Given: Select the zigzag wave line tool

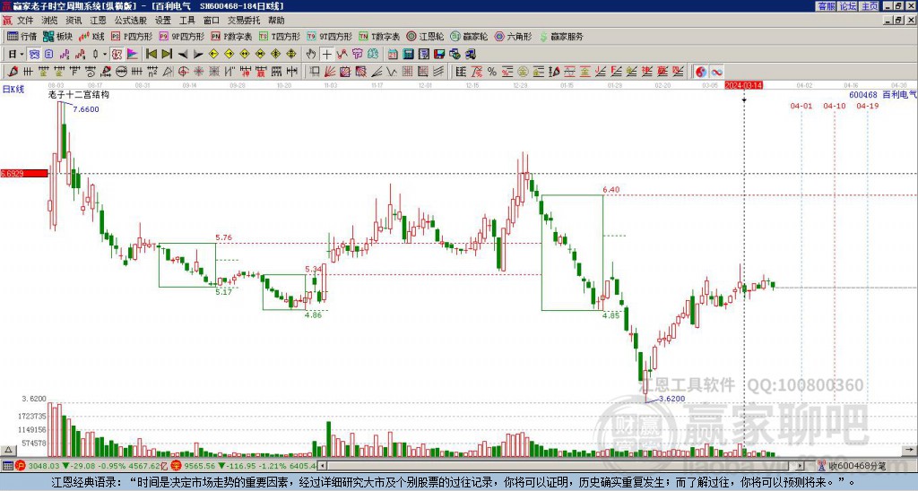Looking at the screenshot, I should click(391, 72).
